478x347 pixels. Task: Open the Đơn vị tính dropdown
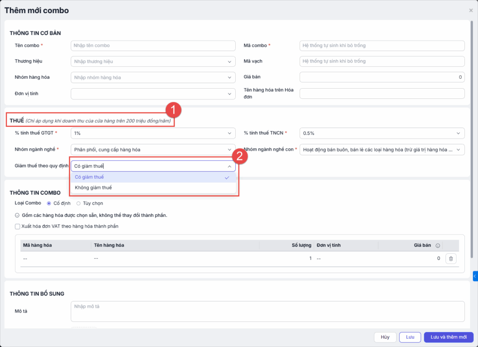point(153,94)
